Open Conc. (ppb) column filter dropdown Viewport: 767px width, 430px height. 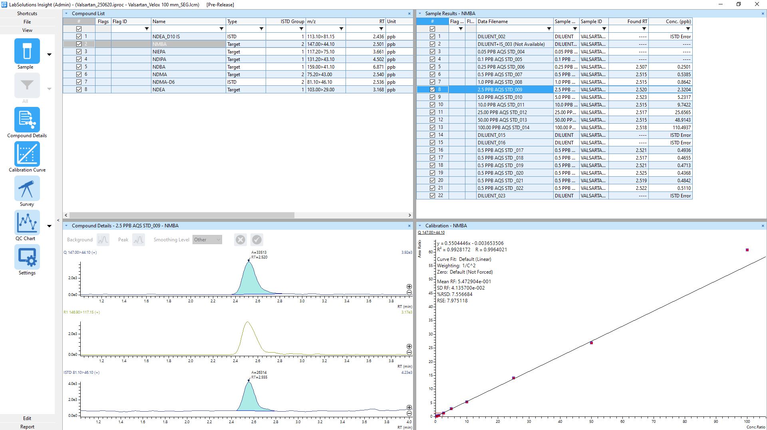pos(688,29)
